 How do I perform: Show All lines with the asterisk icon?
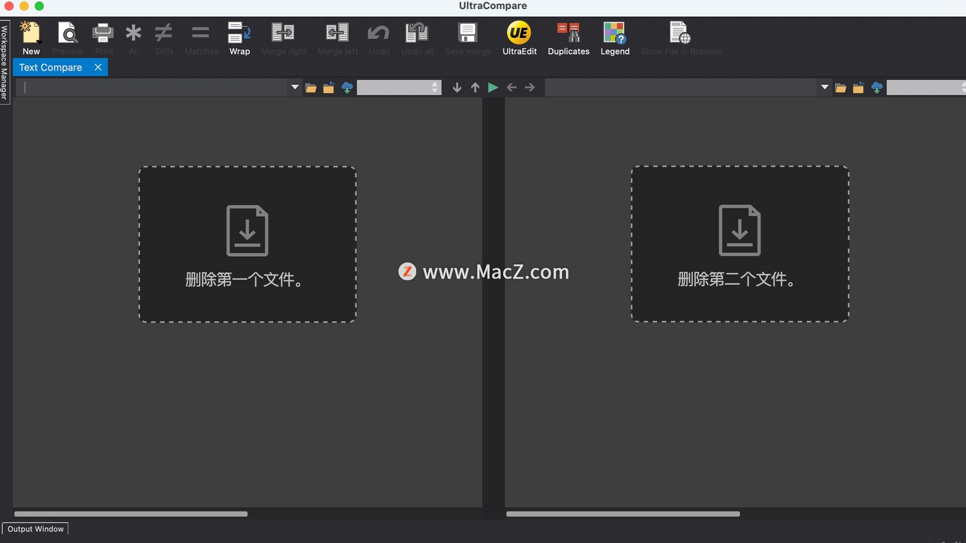[x=133, y=33]
